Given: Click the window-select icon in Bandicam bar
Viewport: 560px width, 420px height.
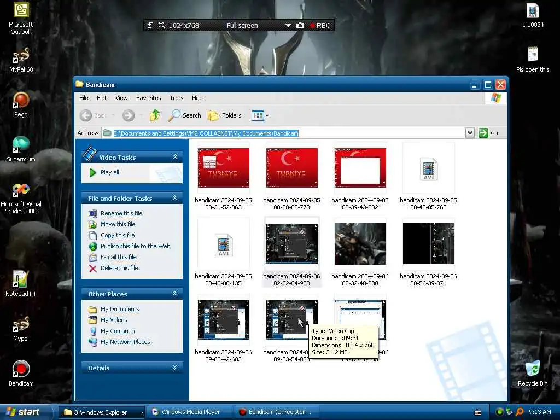Looking at the screenshot, I should click(x=150, y=25).
